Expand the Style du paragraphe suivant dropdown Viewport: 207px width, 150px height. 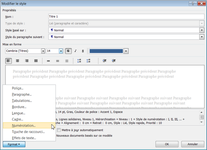pyautogui.click(x=202, y=37)
